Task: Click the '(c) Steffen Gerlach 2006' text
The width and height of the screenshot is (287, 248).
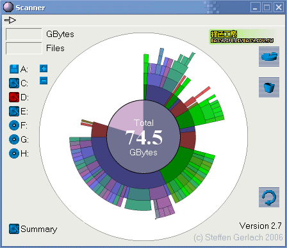Action: pyautogui.click(x=238, y=237)
